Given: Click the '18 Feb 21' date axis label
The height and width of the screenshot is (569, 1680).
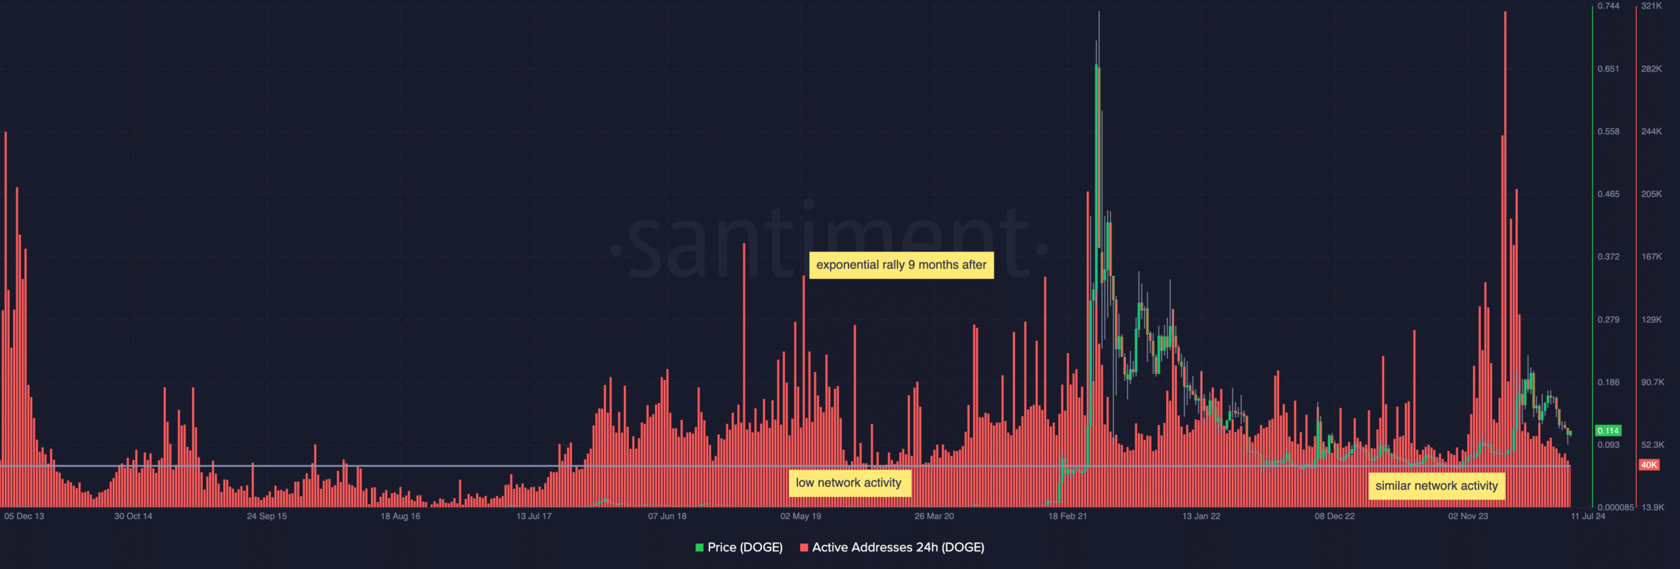Looking at the screenshot, I should [x=1068, y=516].
